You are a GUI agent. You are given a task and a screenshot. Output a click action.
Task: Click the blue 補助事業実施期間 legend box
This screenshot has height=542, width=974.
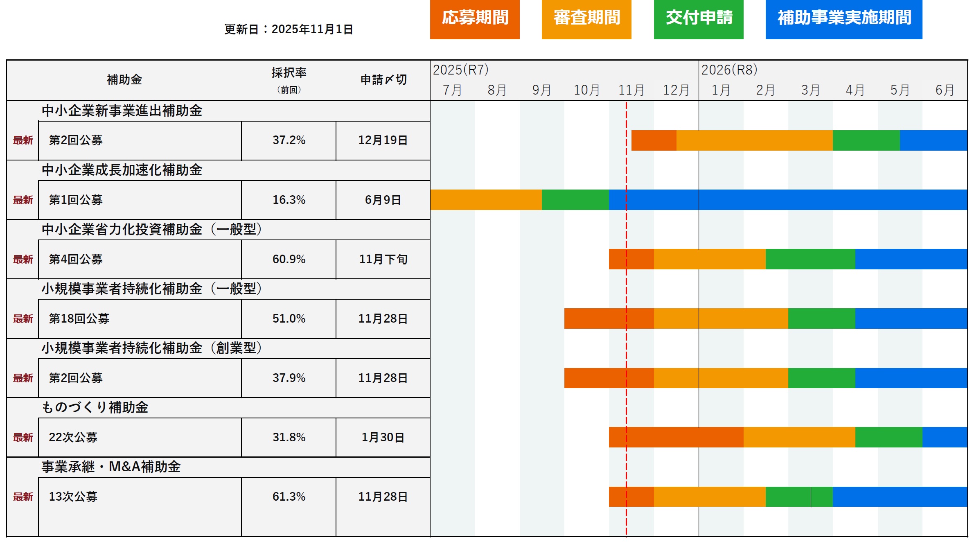point(844,19)
